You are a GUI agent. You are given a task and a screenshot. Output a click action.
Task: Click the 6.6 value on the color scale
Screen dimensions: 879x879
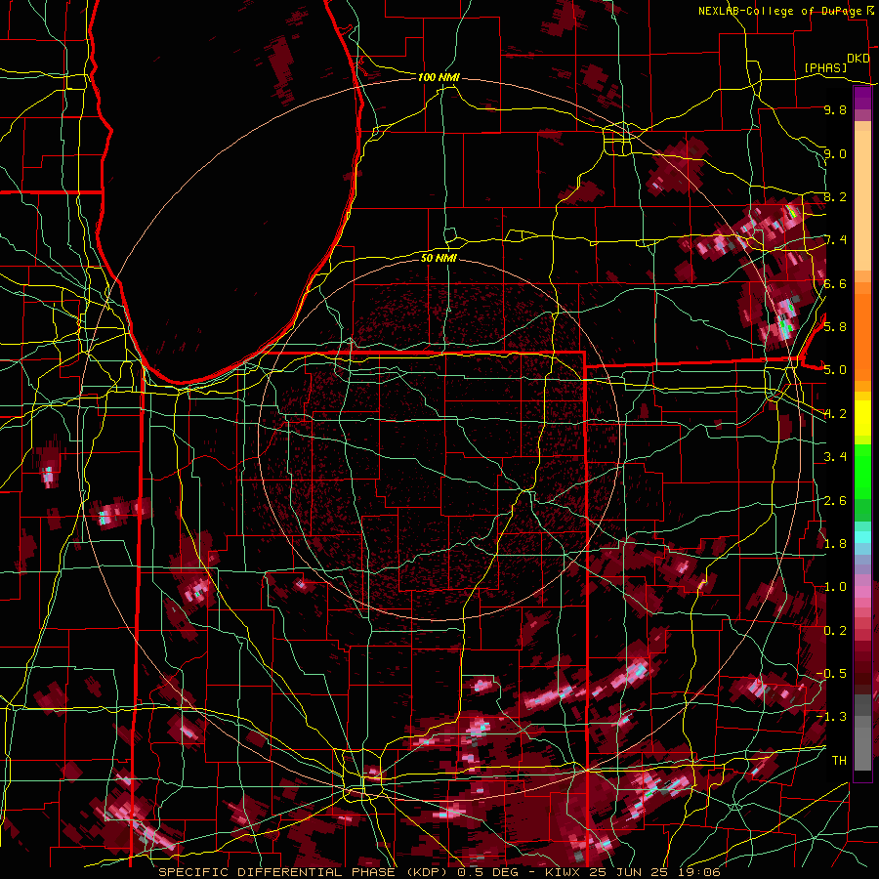tap(835, 283)
